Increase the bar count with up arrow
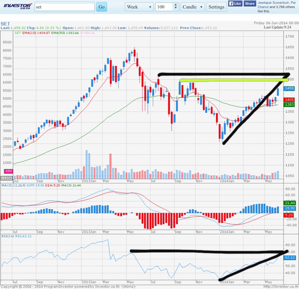This screenshot has width=299, height=289. point(176,5)
